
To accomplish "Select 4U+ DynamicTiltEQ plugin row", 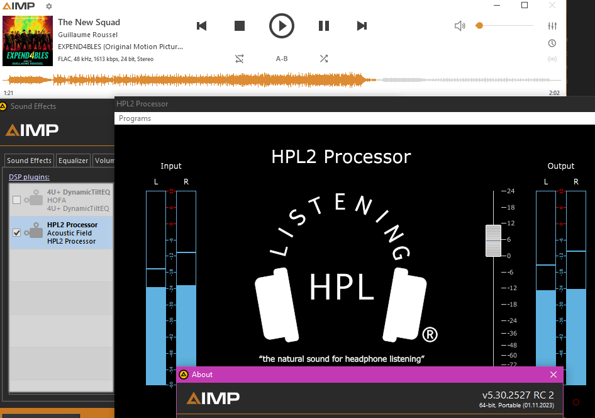I will [x=62, y=200].
